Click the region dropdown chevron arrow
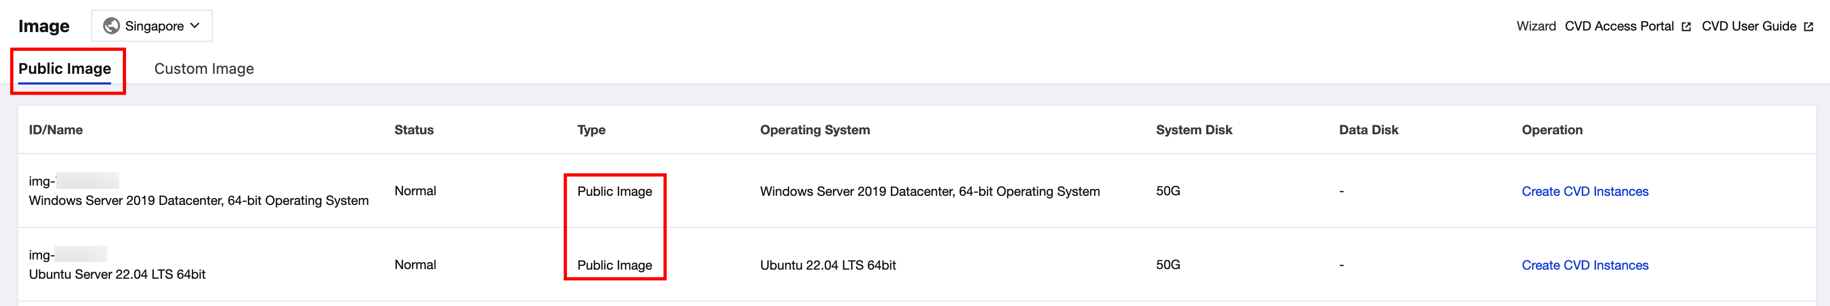This screenshot has height=306, width=1830. point(195,26)
